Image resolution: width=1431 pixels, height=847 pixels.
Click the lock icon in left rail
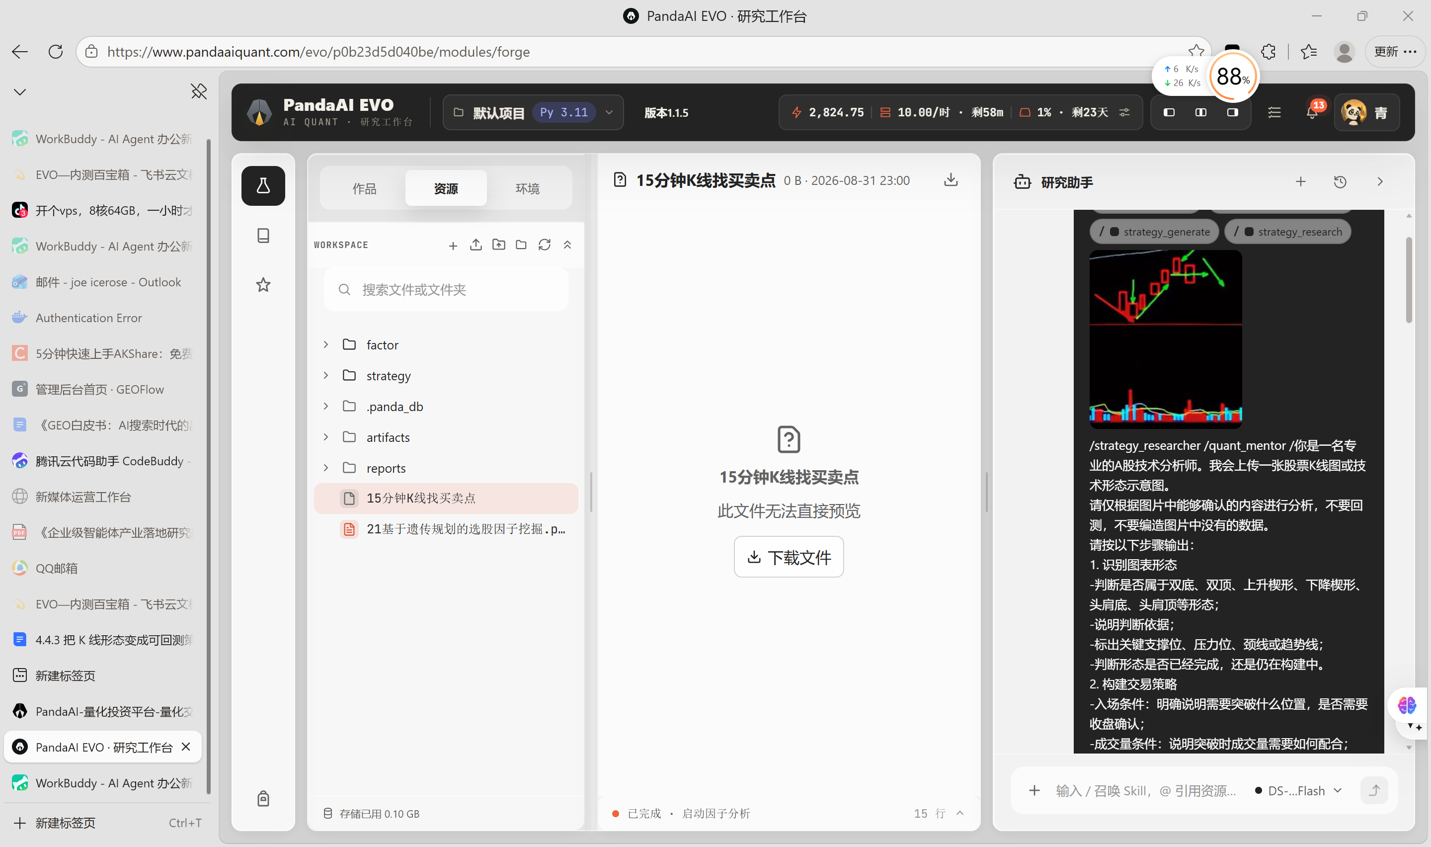[x=263, y=798]
